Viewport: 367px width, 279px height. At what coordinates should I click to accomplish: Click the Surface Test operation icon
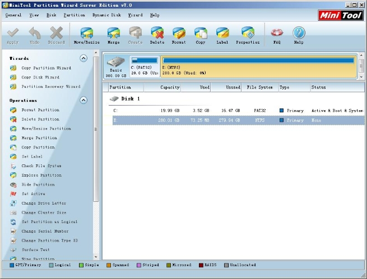click(13, 250)
